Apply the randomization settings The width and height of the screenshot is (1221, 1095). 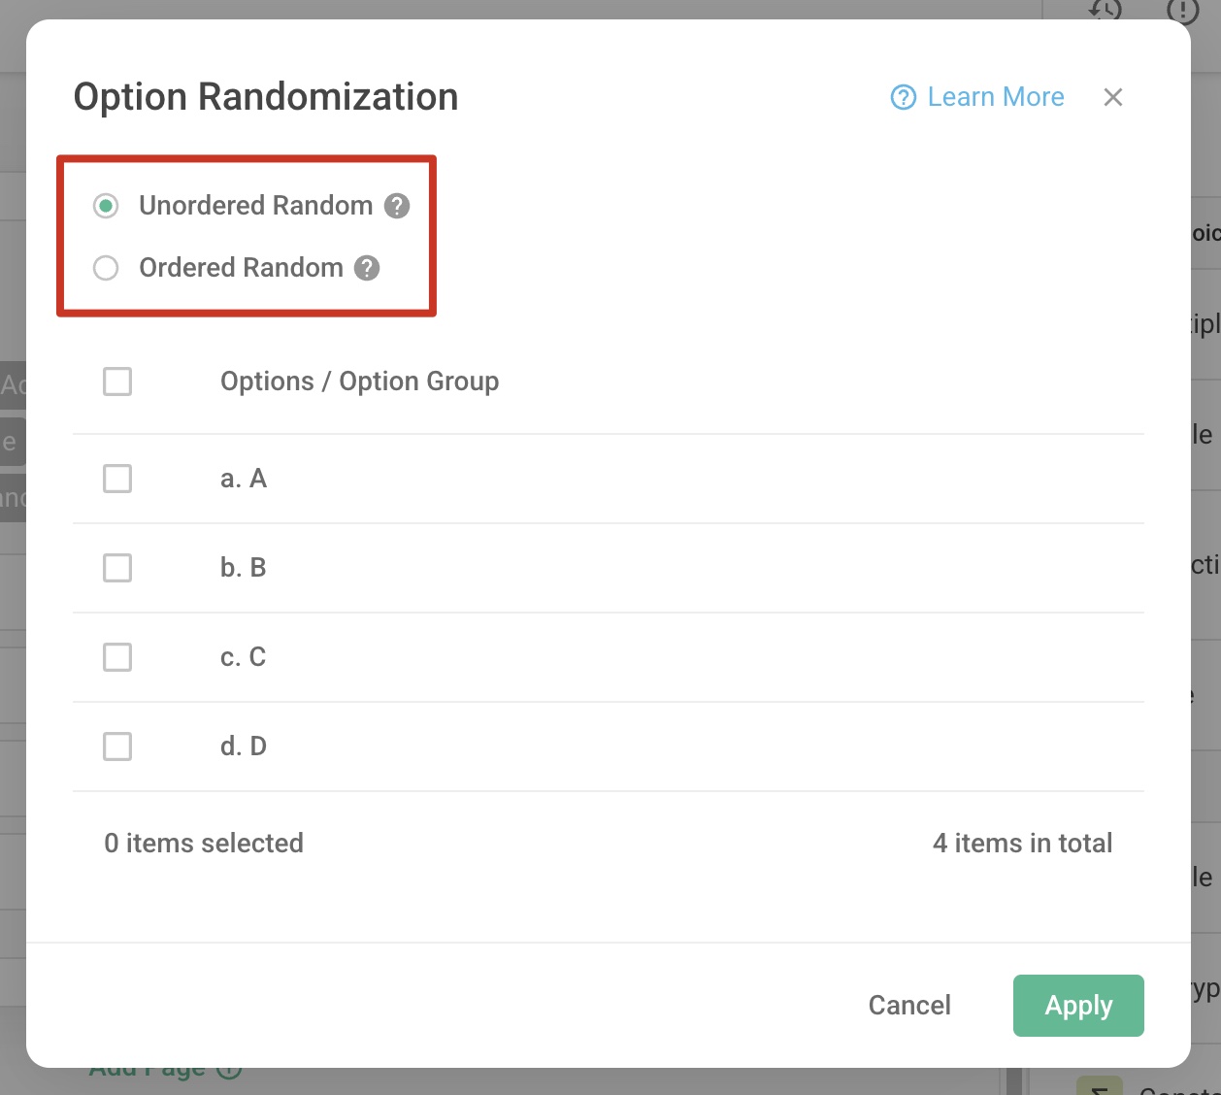coord(1078,1006)
